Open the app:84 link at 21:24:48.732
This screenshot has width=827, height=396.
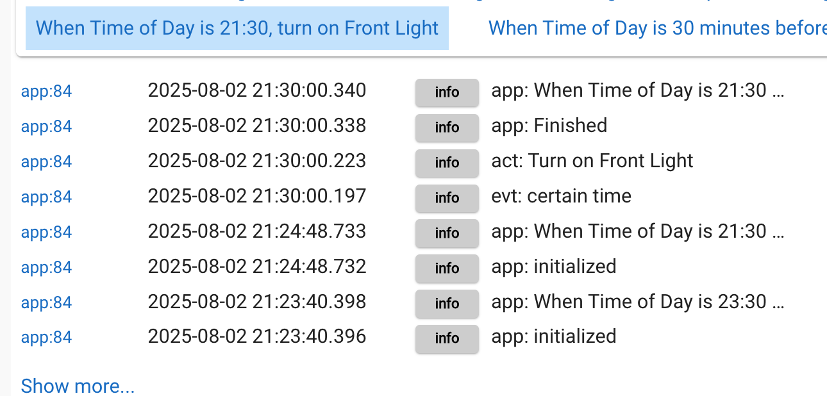click(46, 268)
